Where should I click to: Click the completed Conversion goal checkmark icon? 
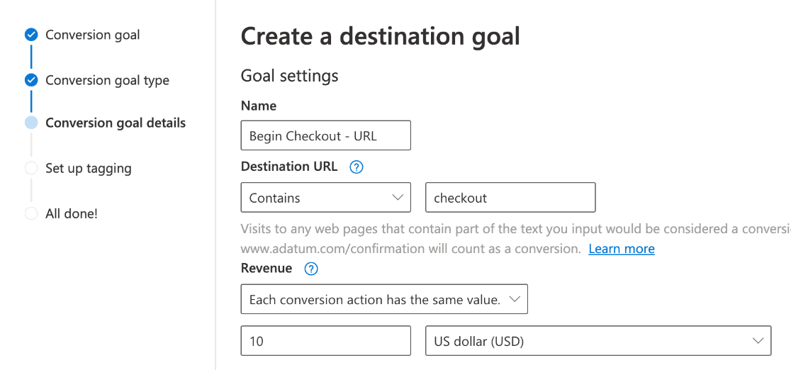31,35
